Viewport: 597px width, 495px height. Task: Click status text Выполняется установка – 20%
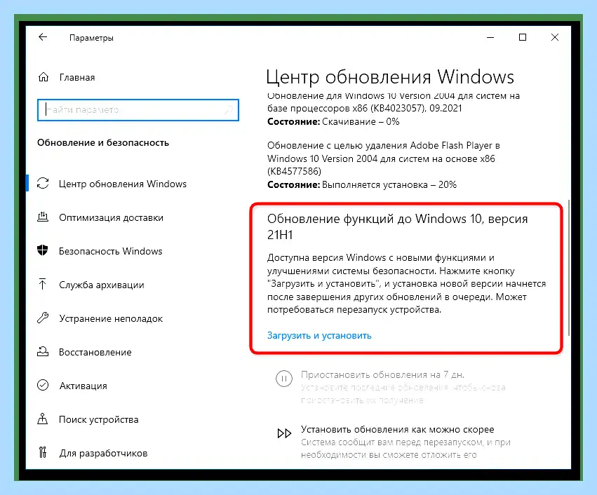(389, 185)
